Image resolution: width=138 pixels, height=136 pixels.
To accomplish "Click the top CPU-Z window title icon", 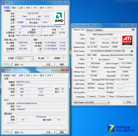I will (x=3, y=3).
